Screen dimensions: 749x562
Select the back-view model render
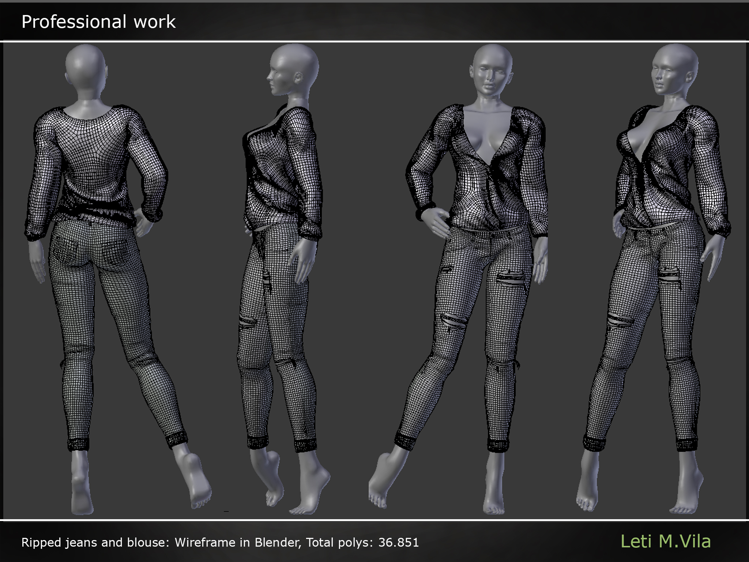point(118,280)
